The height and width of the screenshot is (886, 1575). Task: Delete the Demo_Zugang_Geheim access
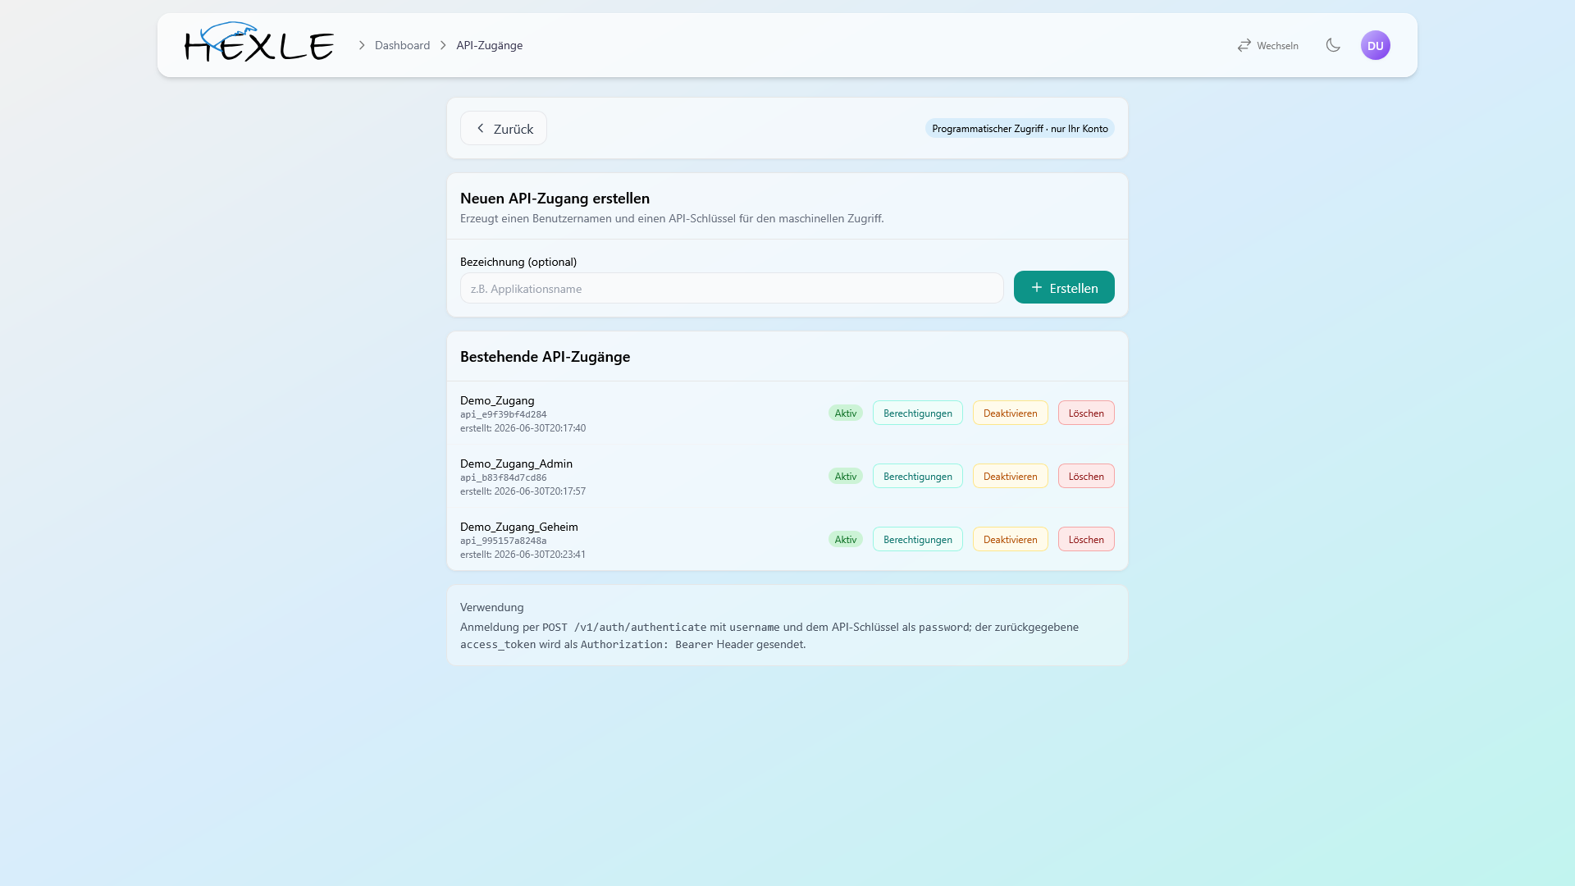1086,539
